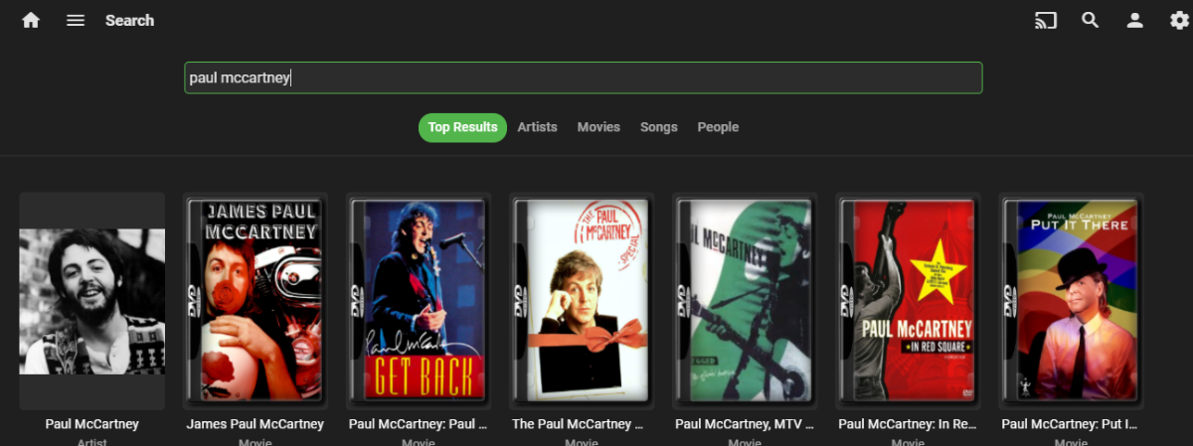The image size is (1193, 446).
Task: Click the search text field
Action: 584,77
